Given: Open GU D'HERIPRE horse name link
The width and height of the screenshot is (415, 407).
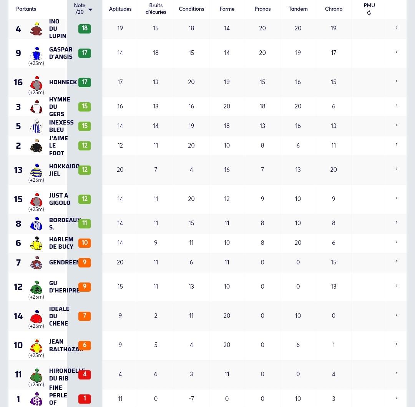Looking at the screenshot, I should point(64,287).
